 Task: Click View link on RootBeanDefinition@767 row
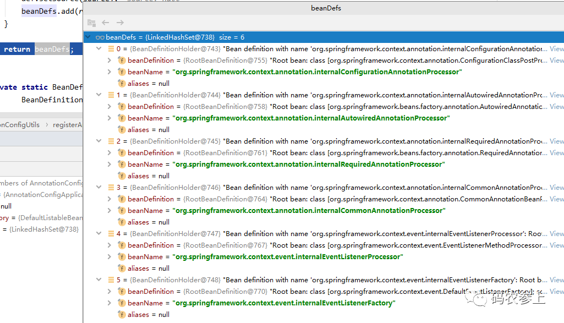556,245
